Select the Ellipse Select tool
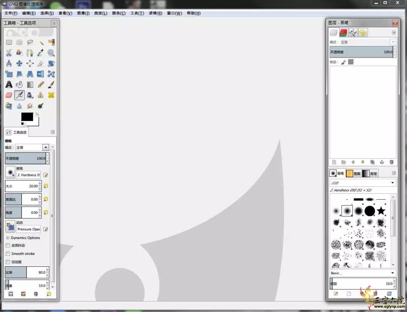This screenshot has width=407, height=312. pyautogui.click(x=20, y=42)
